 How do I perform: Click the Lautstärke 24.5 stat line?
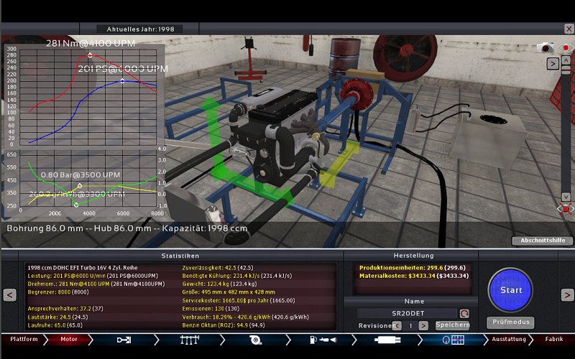[57, 317]
